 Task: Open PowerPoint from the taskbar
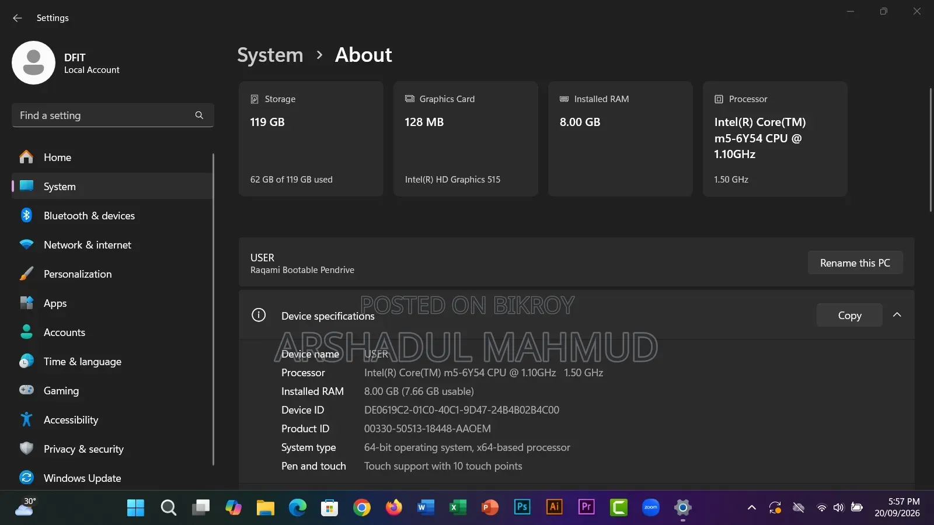(490, 508)
